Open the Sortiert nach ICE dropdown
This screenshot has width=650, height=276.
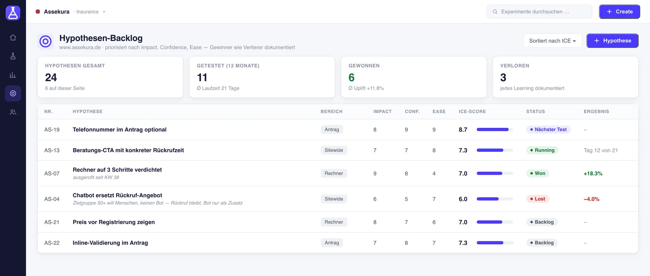[552, 41]
